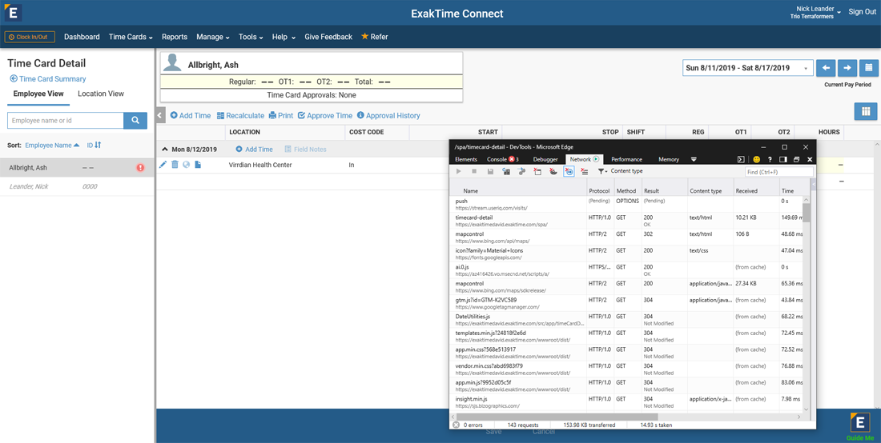Screen dimensions: 881x443
Task: Switch to DevTools Memory tab
Action: pyautogui.click(x=669, y=160)
